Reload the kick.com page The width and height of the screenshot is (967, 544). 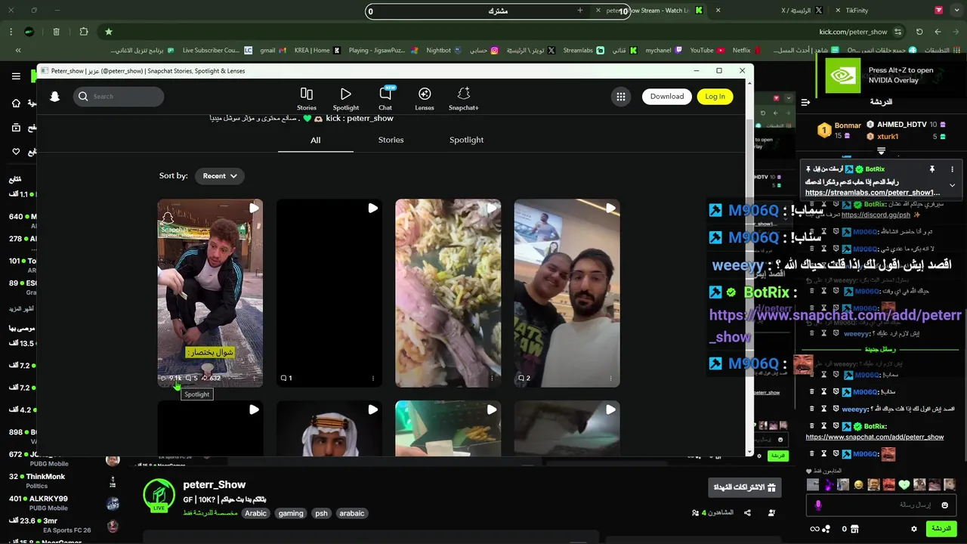coord(919,32)
